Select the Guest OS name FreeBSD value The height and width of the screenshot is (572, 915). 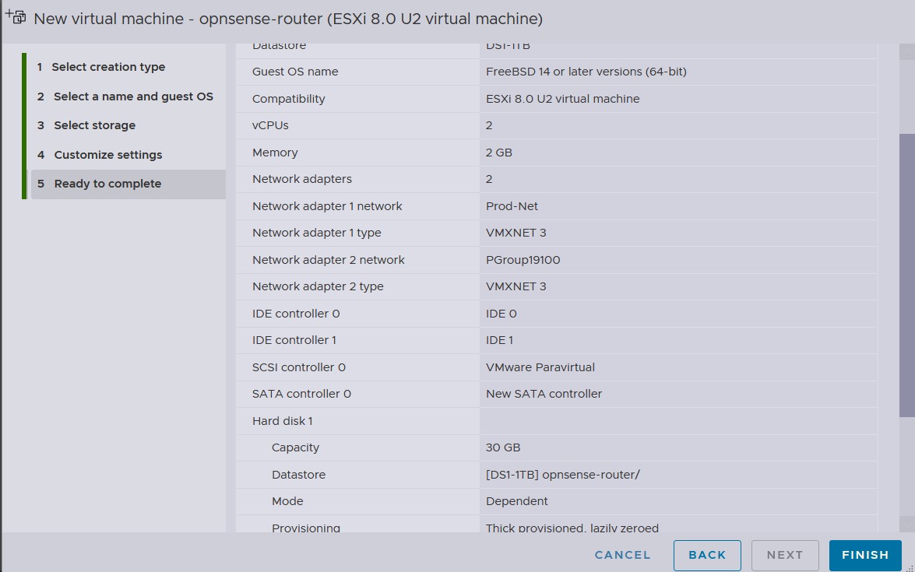click(586, 72)
